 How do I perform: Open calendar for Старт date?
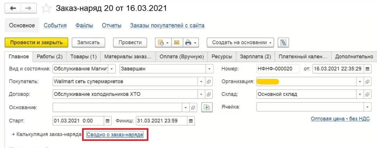click(107, 121)
